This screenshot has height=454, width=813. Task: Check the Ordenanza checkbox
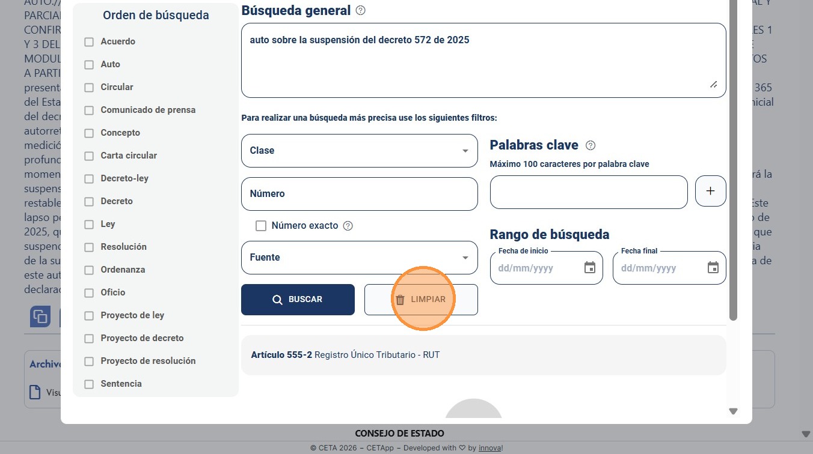pos(89,270)
